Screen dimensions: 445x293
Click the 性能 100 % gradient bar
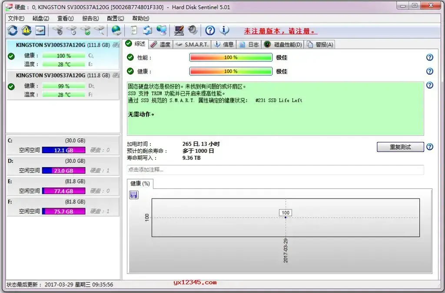pyautogui.click(x=231, y=57)
